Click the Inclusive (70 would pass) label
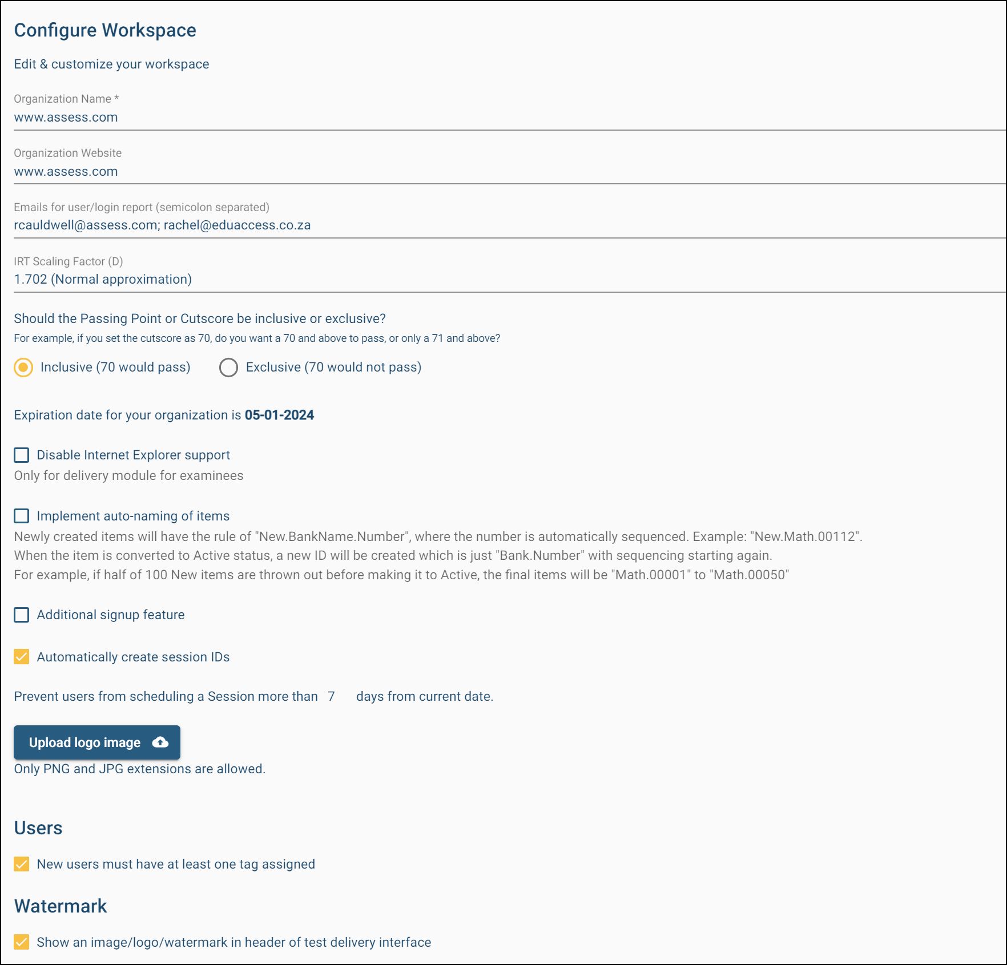This screenshot has width=1007, height=965. 115,367
